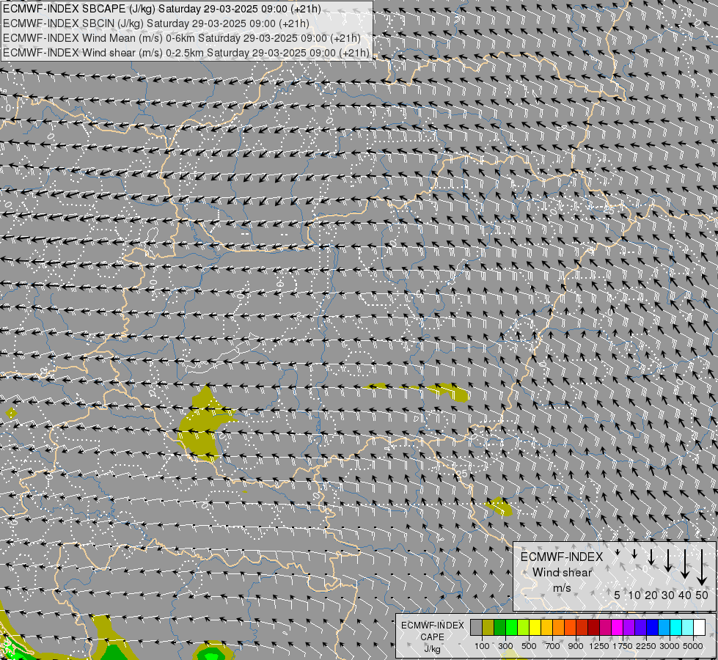
Task: Click the '5' wind shear speed label
Action: click(x=617, y=595)
